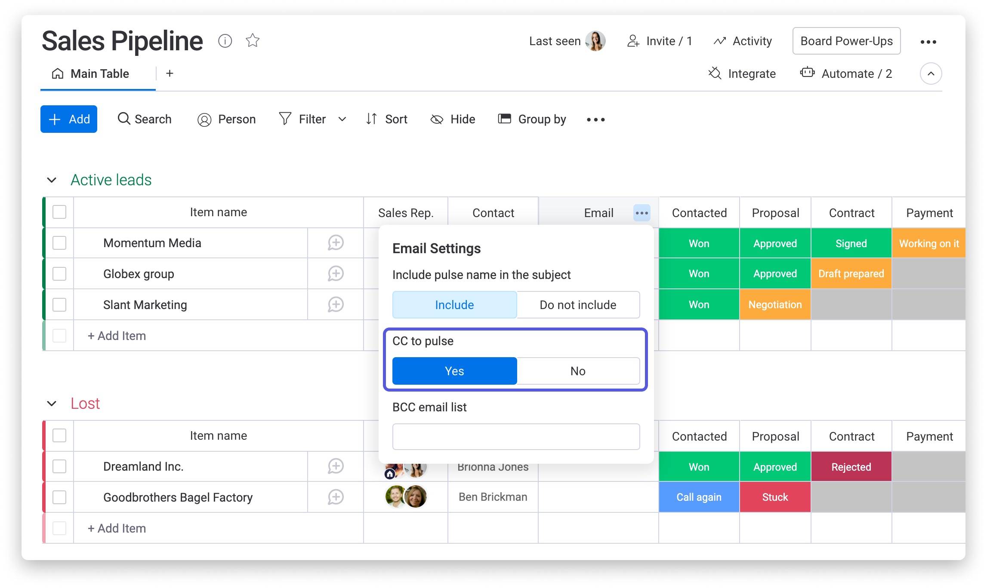This screenshot has width=987, height=588.
Task: Click the Person filter icon
Action: click(204, 119)
